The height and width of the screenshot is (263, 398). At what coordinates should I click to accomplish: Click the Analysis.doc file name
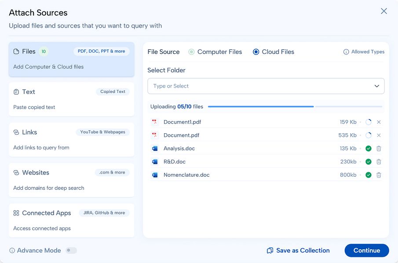click(179, 149)
